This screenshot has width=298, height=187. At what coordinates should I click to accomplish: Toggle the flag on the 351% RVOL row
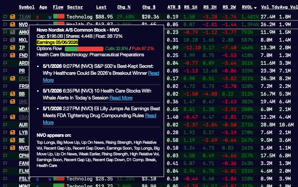coord(5,63)
